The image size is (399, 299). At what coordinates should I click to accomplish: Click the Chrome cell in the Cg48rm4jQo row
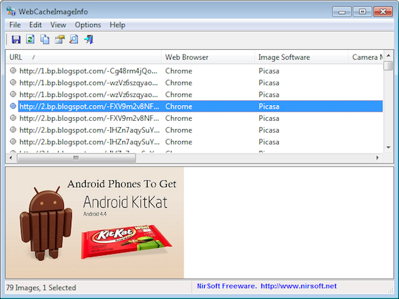(179, 71)
